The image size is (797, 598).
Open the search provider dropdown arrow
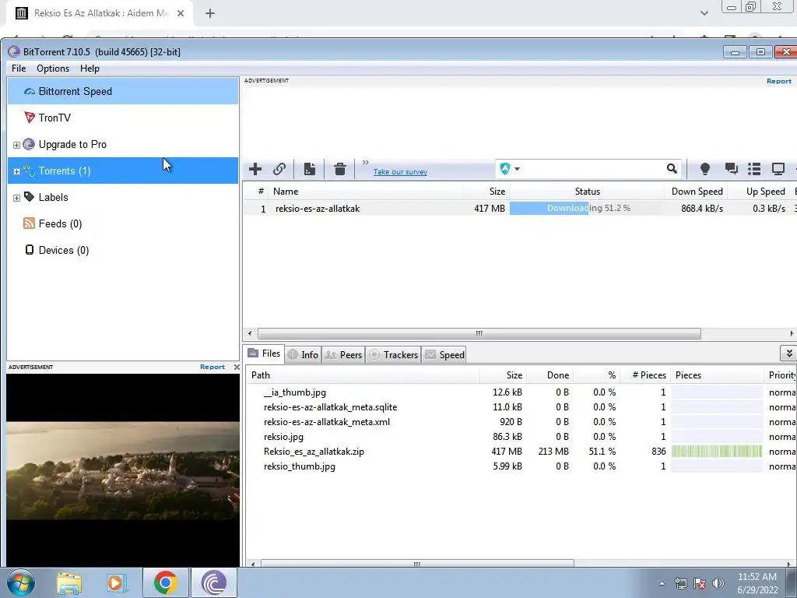[x=517, y=169]
